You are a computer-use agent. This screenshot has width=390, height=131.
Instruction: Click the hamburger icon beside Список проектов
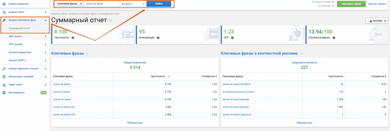(4, 4)
